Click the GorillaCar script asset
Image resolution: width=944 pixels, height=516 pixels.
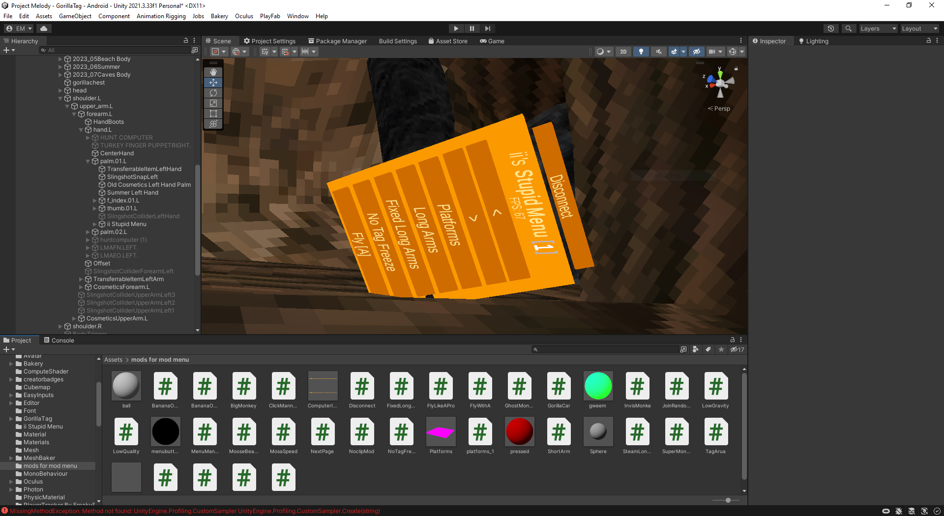[559, 391]
